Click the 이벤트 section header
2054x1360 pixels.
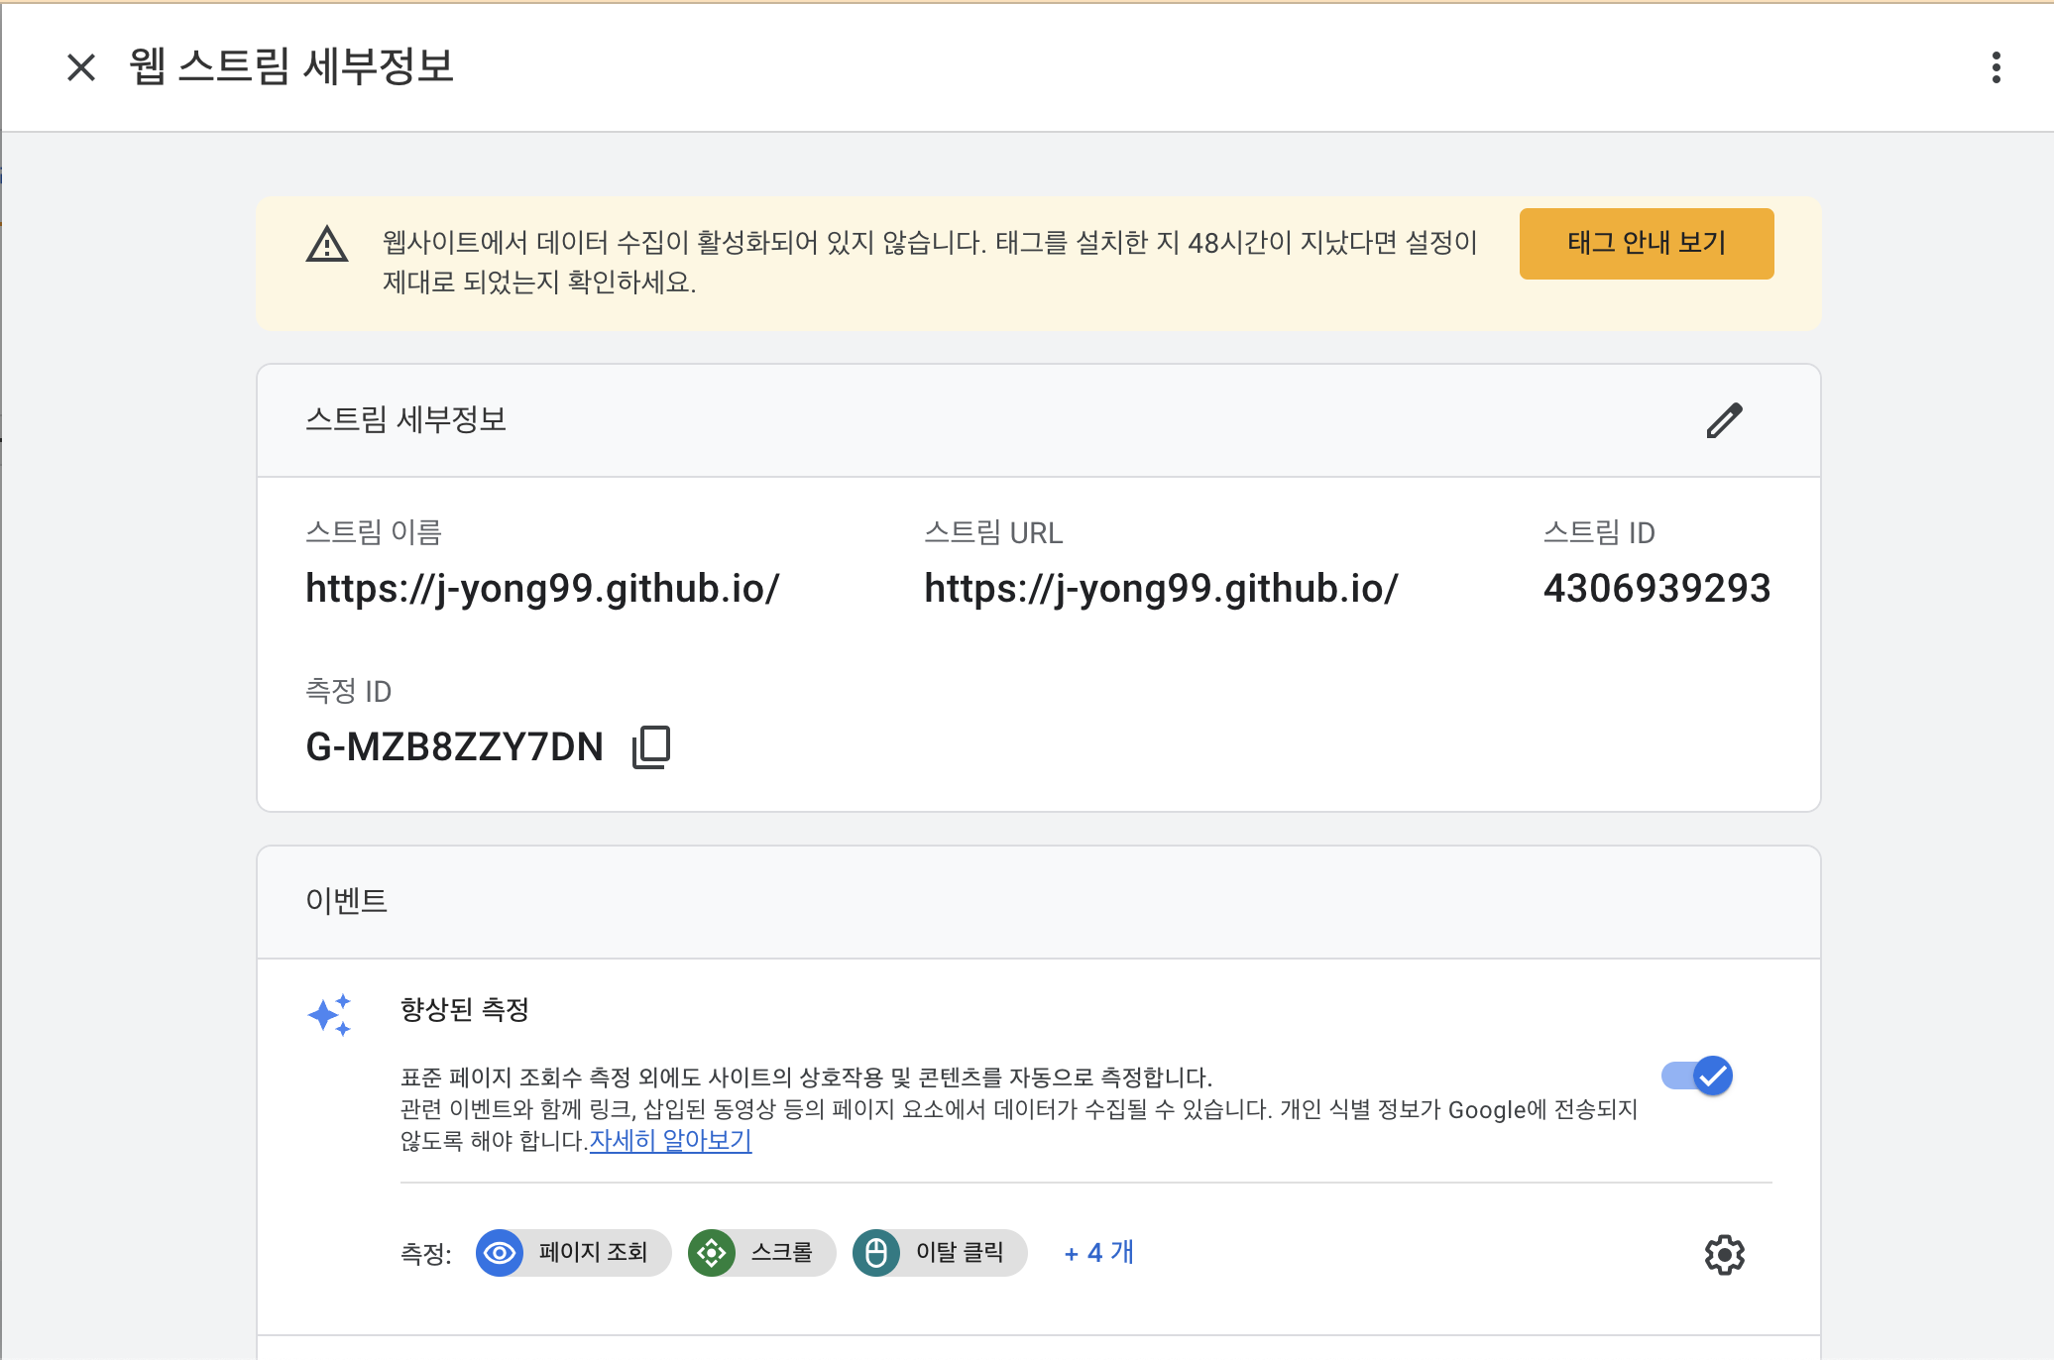pos(346,901)
